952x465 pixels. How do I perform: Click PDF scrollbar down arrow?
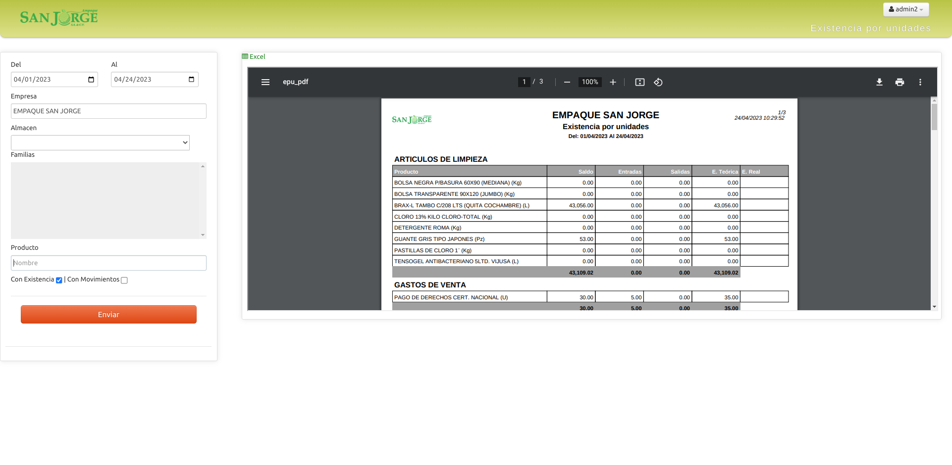click(934, 307)
